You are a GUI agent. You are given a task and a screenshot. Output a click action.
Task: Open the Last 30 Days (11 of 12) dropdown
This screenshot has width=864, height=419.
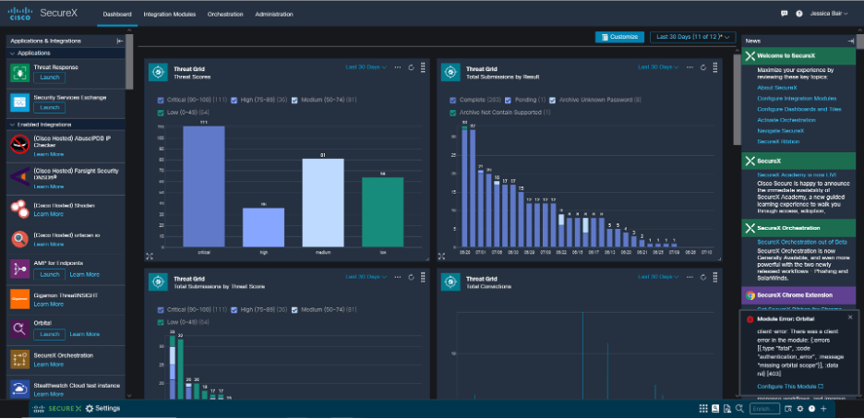click(x=690, y=37)
